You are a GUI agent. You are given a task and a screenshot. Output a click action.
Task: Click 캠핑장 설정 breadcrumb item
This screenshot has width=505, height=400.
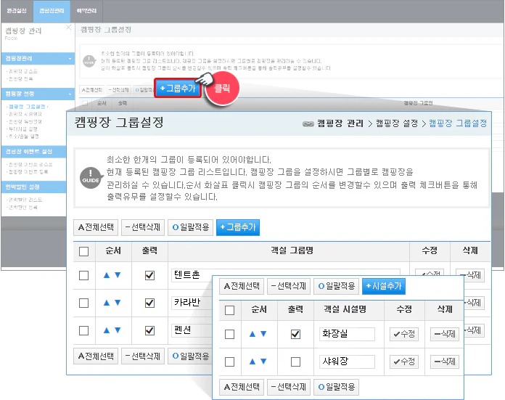(397, 123)
